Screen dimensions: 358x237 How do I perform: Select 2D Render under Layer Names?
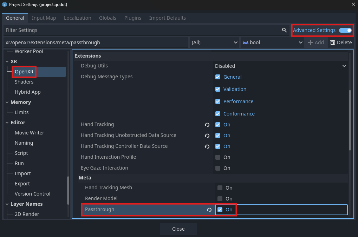[x=27, y=214]
